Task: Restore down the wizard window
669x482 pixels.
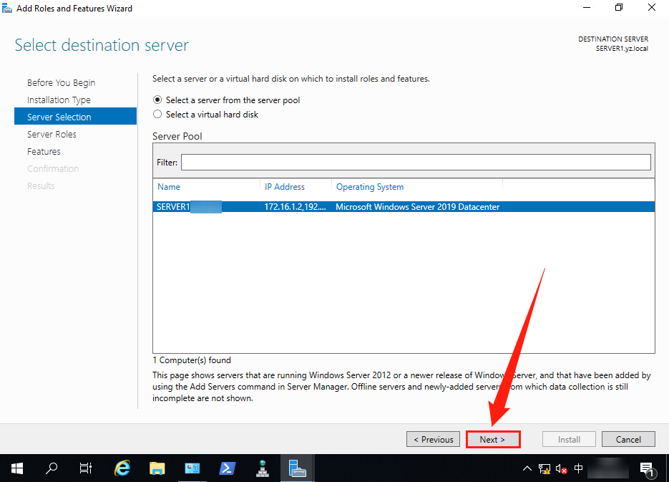Action: click(x=619, y=8)
